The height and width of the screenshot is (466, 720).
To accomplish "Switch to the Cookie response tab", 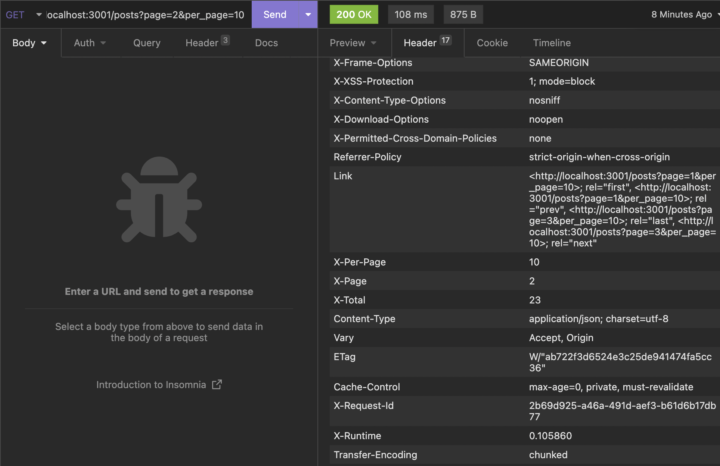I will pos(492,42).
